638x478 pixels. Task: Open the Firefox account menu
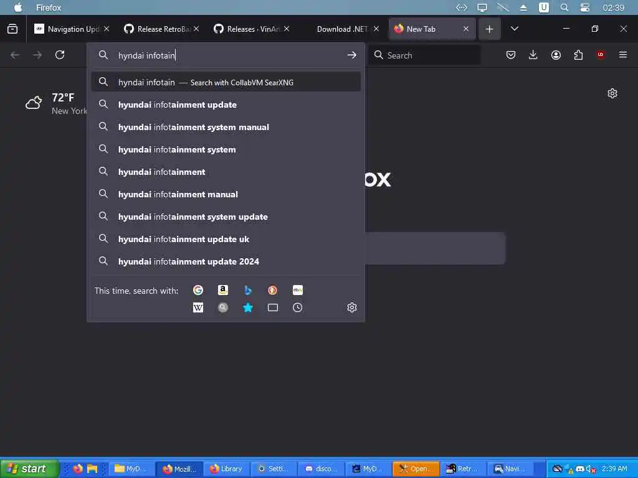point(556,55)
